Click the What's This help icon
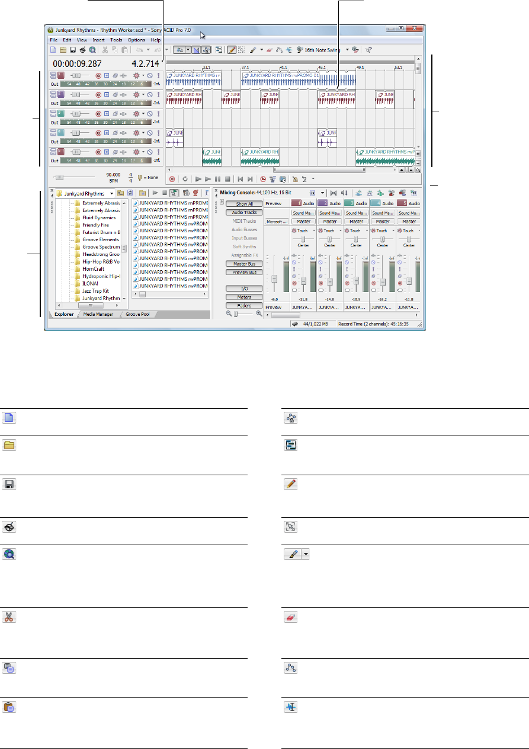The height and width of the screenshot is (749, 529). point(368,50)
